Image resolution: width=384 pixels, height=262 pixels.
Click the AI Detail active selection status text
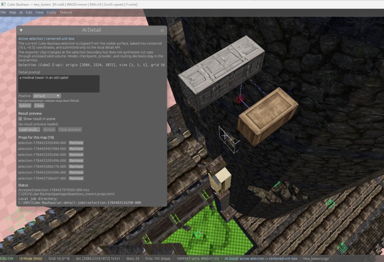pyautogui.click(x=261, y=258)
